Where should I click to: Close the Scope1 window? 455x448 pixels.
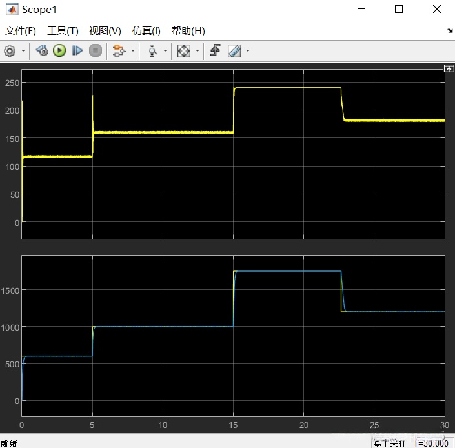pyautogui.click(x=437, y=9)
